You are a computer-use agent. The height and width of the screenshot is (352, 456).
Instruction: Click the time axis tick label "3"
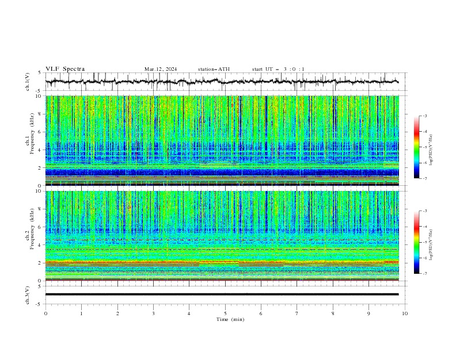[153, 313]
